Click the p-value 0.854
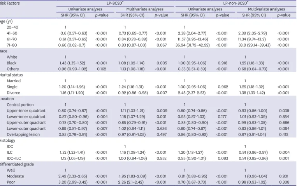The height and width of the screenshot is (186, 297). click(x=284, y=116)
